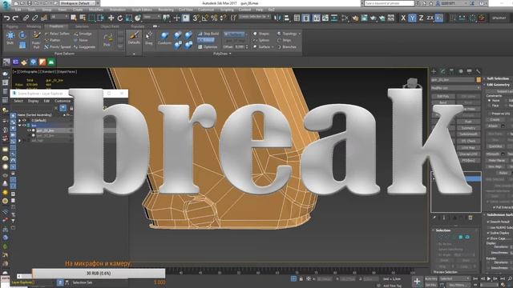The height and width of the screenshot is (288, 513).
Task: Open Create Selection Set dropdown
Action: 255,17
